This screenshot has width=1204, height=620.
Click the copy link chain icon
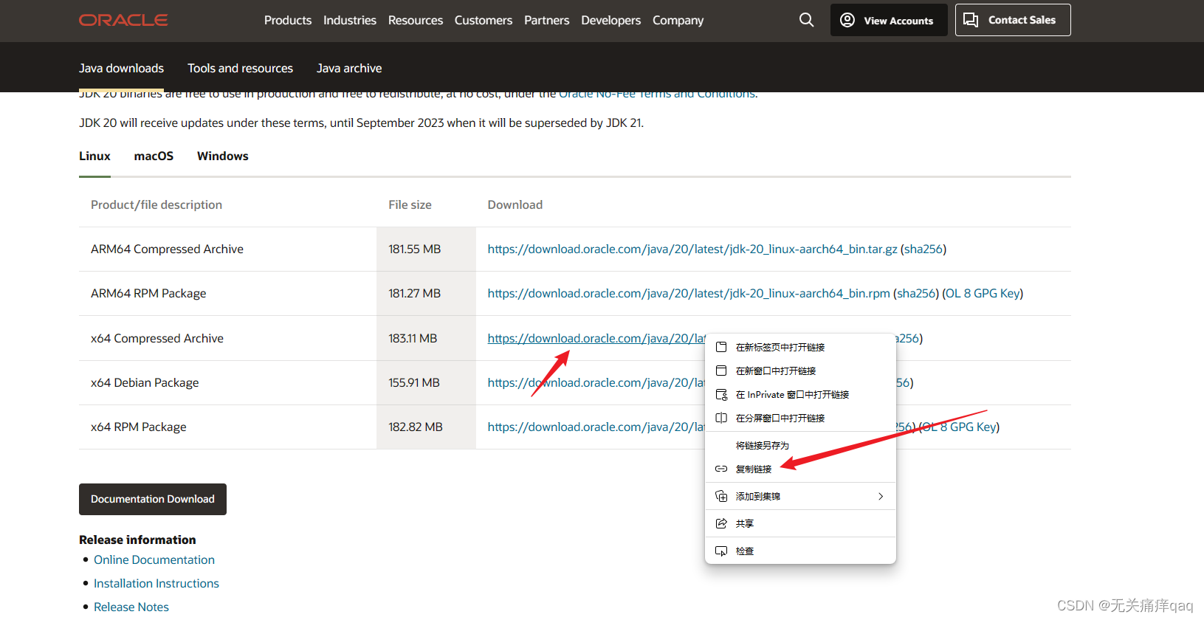pyautogui.click(x=721, y=469)
